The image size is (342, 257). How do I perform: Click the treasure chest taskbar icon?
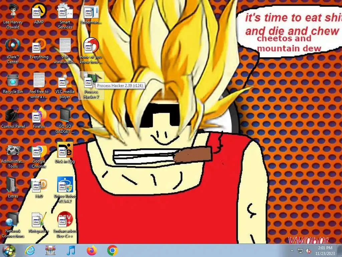pyautogui.click(x=50, y=250)
